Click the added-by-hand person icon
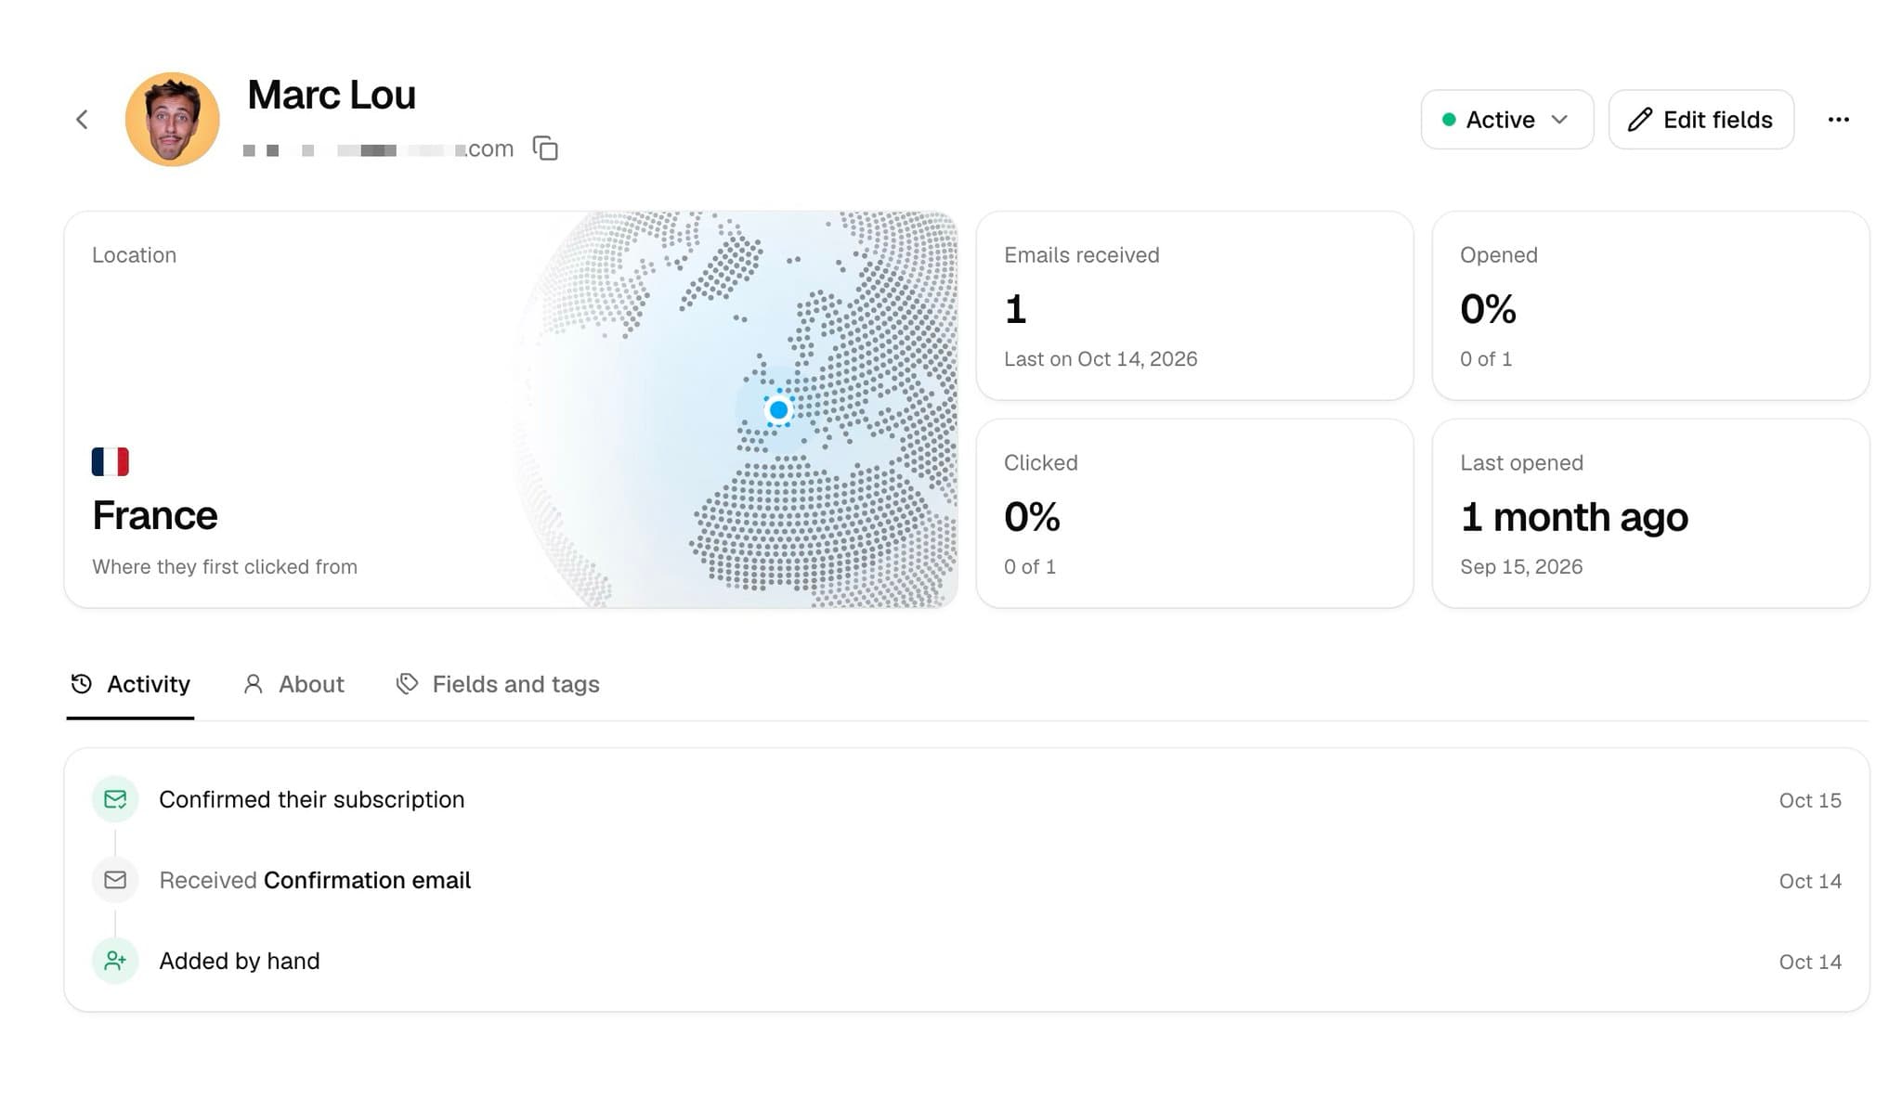The image size is (1902, 1112). point(115,961)
